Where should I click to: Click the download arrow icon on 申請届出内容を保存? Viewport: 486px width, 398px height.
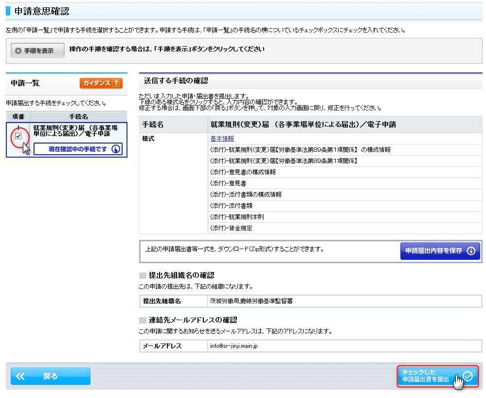coord(470,251)
